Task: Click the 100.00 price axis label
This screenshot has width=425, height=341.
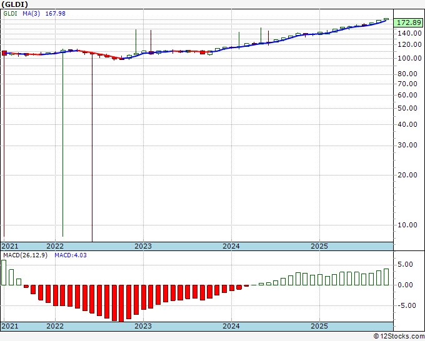Action: [409, 58]
